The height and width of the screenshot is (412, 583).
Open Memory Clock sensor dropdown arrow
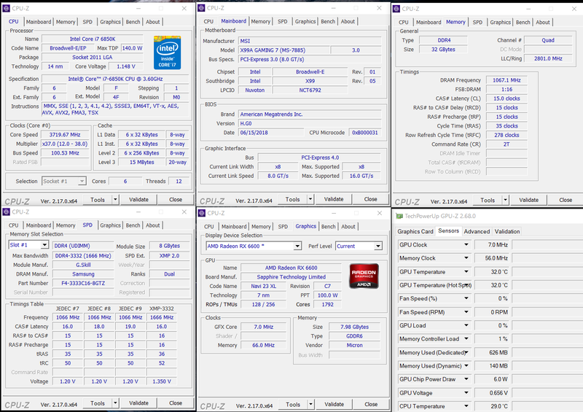pos(466,258)
